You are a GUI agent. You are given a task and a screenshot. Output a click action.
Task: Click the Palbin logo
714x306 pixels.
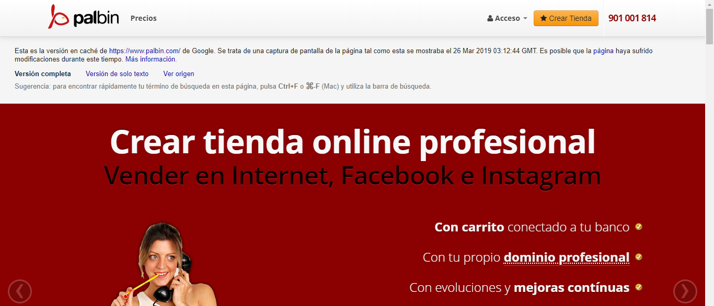tap(83, 18)
